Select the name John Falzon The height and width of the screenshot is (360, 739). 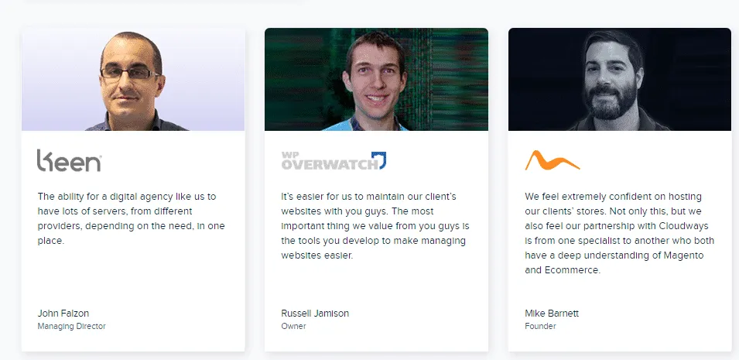coord(63,314)
